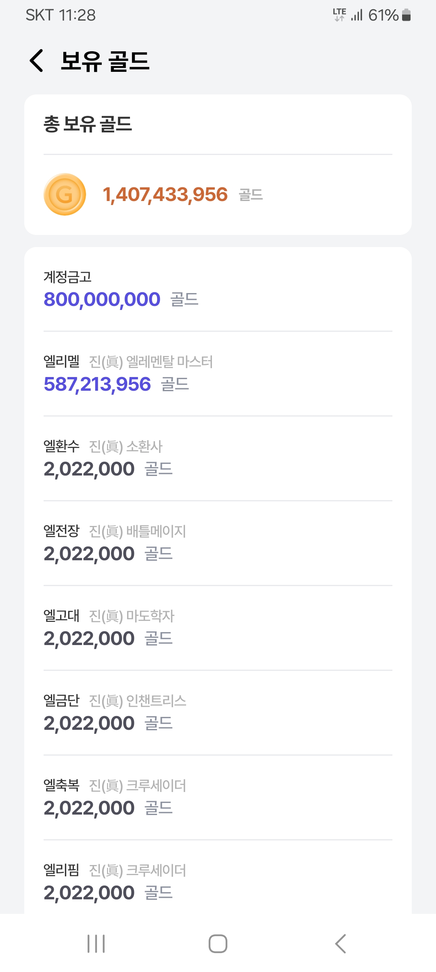Tap the back arrow beside 보유 골드

click(x=36, y=61)
